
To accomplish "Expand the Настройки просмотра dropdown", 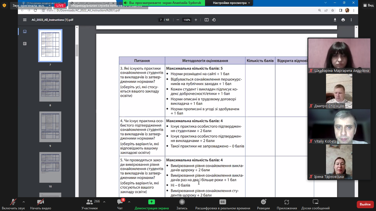I will (x=231, y=3).
